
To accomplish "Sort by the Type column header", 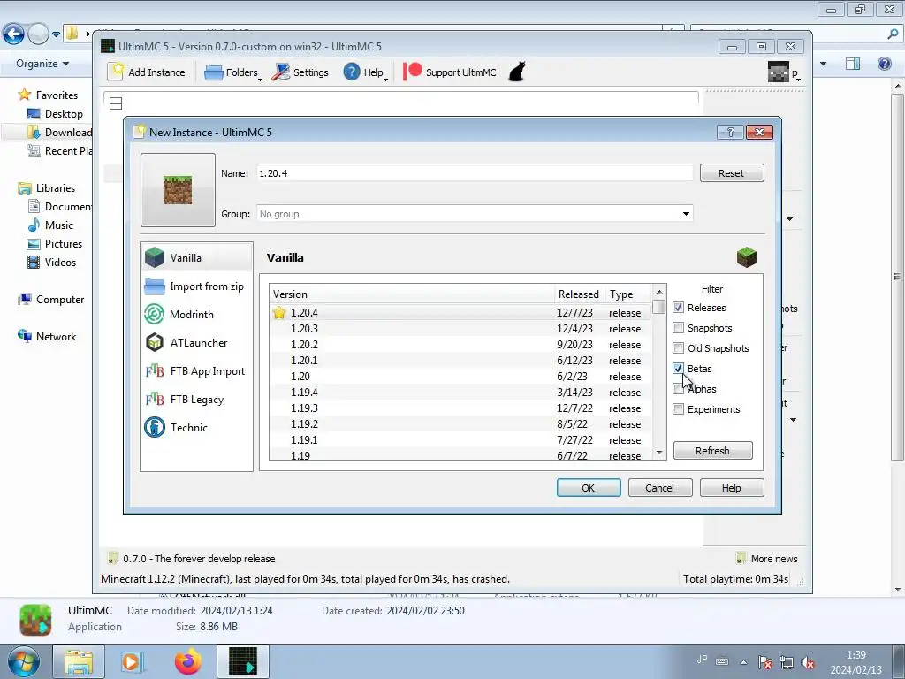I will 628,294.
